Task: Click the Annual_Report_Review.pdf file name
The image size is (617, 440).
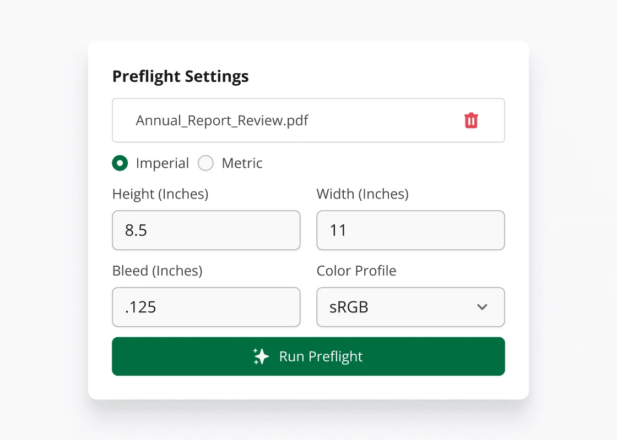Action: coord(222,120)
